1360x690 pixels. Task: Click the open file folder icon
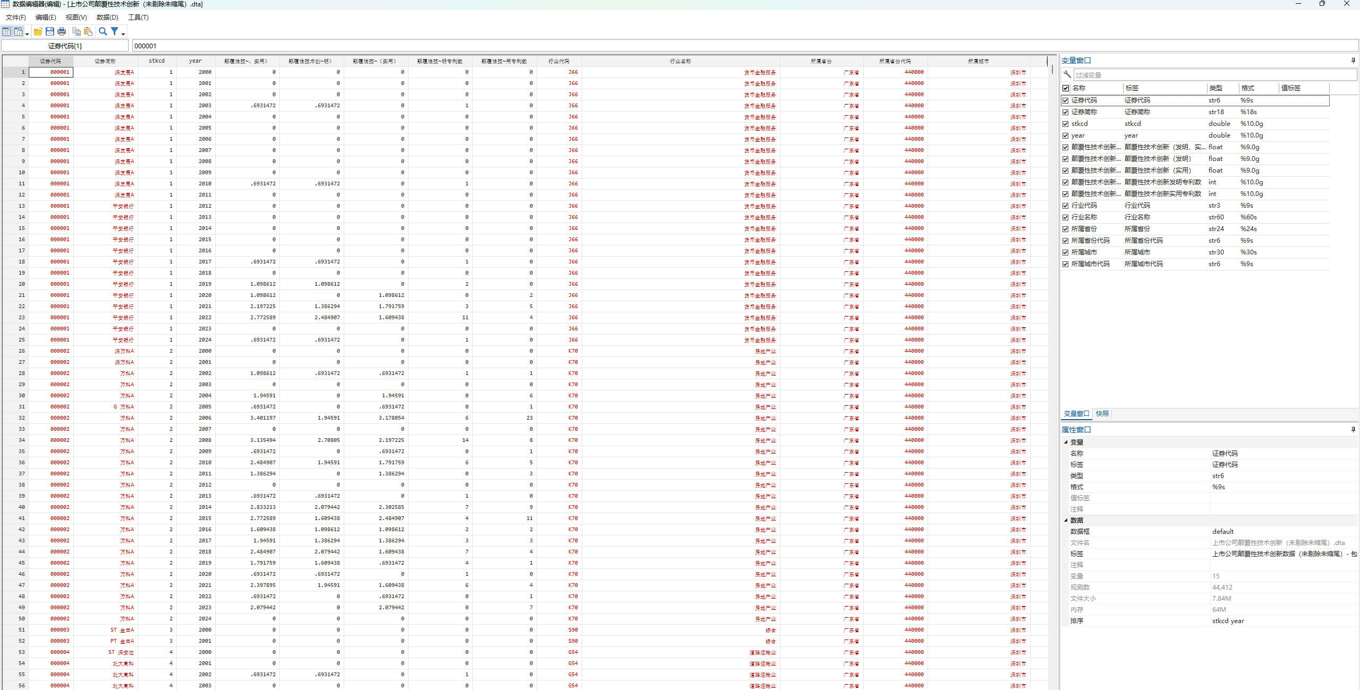point(38,32)
